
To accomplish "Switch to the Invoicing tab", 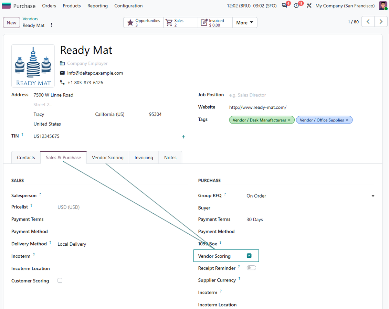I will point(144,158).
